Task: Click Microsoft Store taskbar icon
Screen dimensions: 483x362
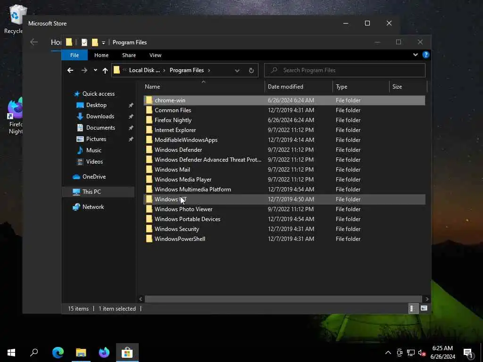Action: point(127,353)
